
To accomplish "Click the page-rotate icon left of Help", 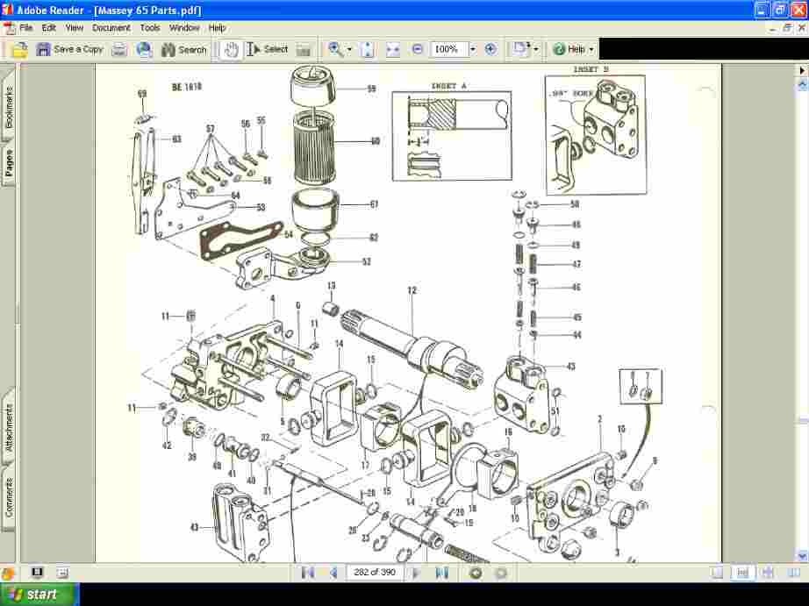I will click(x=520, y=49).
